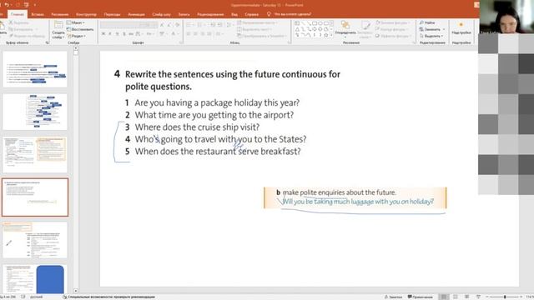
Task: Toggle bold formatting Ж
Action: click(x=103, y=34)
